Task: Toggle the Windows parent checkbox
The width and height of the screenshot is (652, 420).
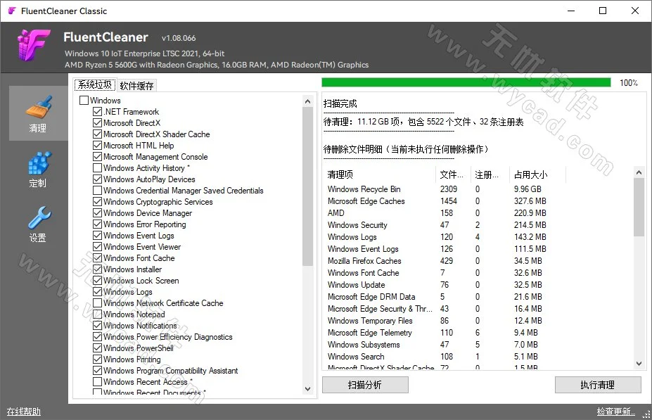Action: [x=84, y=100]
